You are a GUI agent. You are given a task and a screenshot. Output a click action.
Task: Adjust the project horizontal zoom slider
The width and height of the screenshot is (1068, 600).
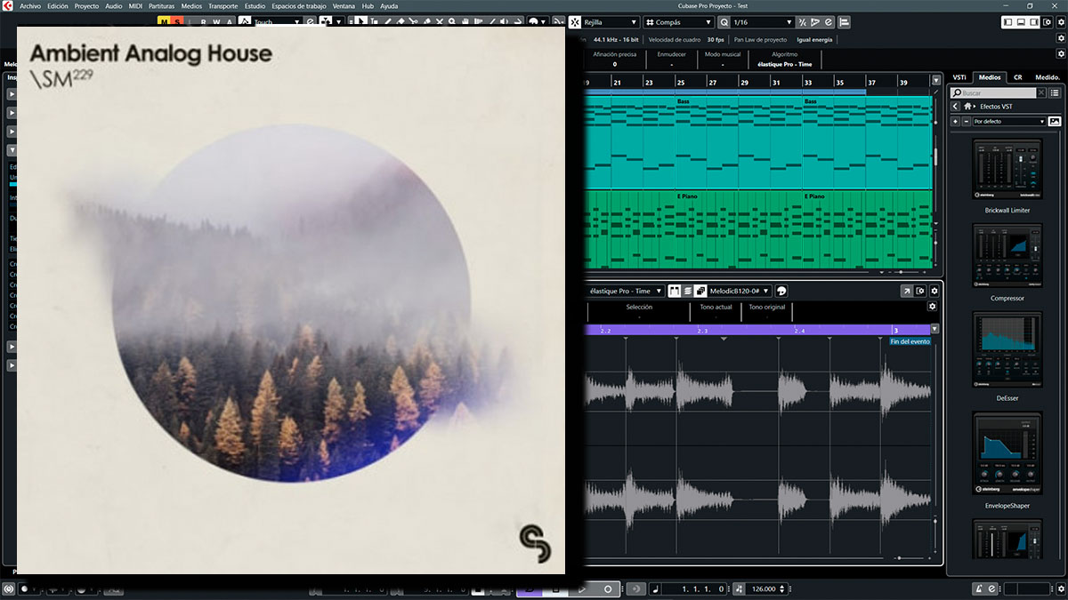tap(901, 272)
